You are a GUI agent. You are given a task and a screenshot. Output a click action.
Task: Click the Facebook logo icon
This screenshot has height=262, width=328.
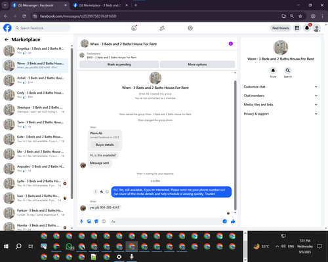pos(7,28)
